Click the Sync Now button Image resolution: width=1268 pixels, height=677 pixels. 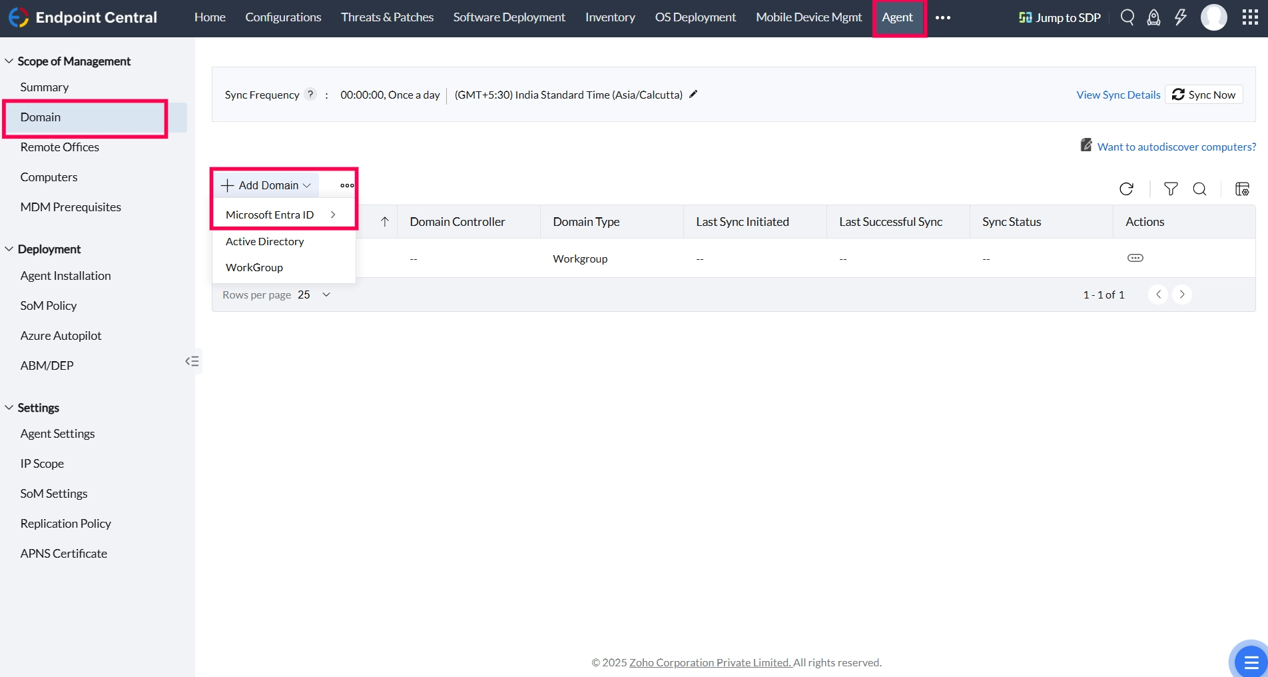pyautogui.click(x=1204, y=95)
